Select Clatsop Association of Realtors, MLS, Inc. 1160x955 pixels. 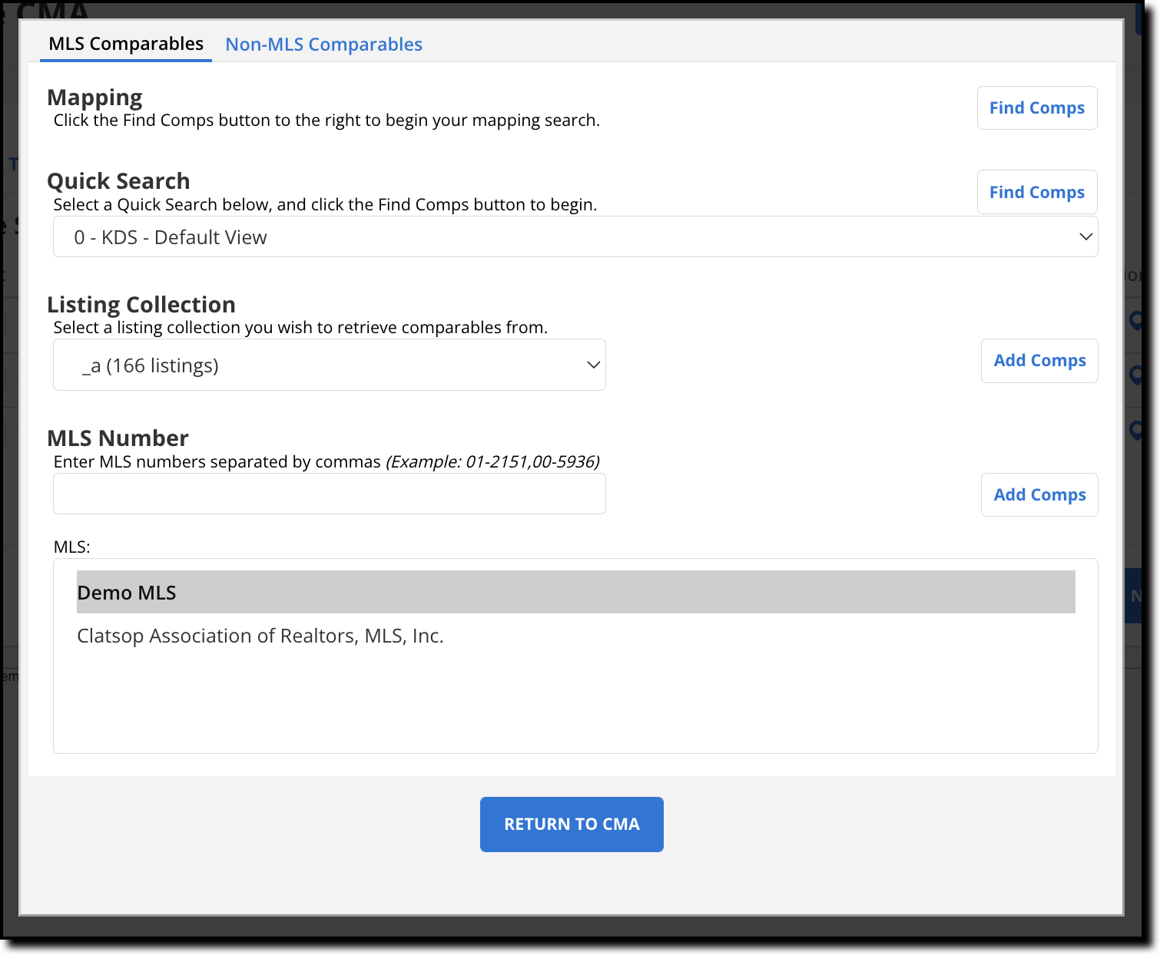pyautogui.click(x=575, y=636)
